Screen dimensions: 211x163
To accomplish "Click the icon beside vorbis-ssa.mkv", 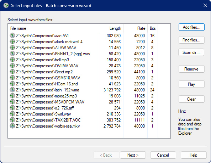I will pyautogui.click(x=12, y=126).
